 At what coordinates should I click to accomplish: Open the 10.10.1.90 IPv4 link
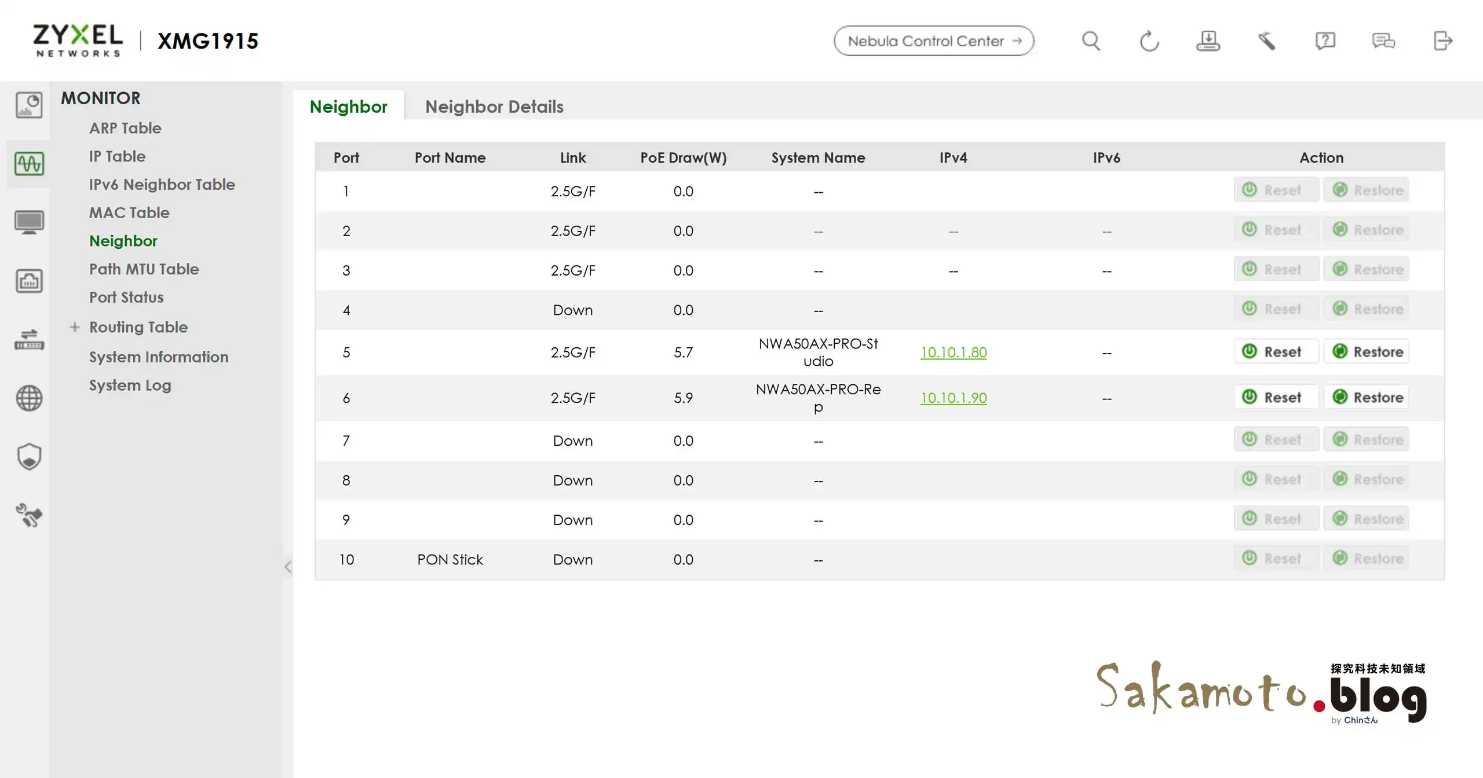pyautogui.click(x=953, y=398)
